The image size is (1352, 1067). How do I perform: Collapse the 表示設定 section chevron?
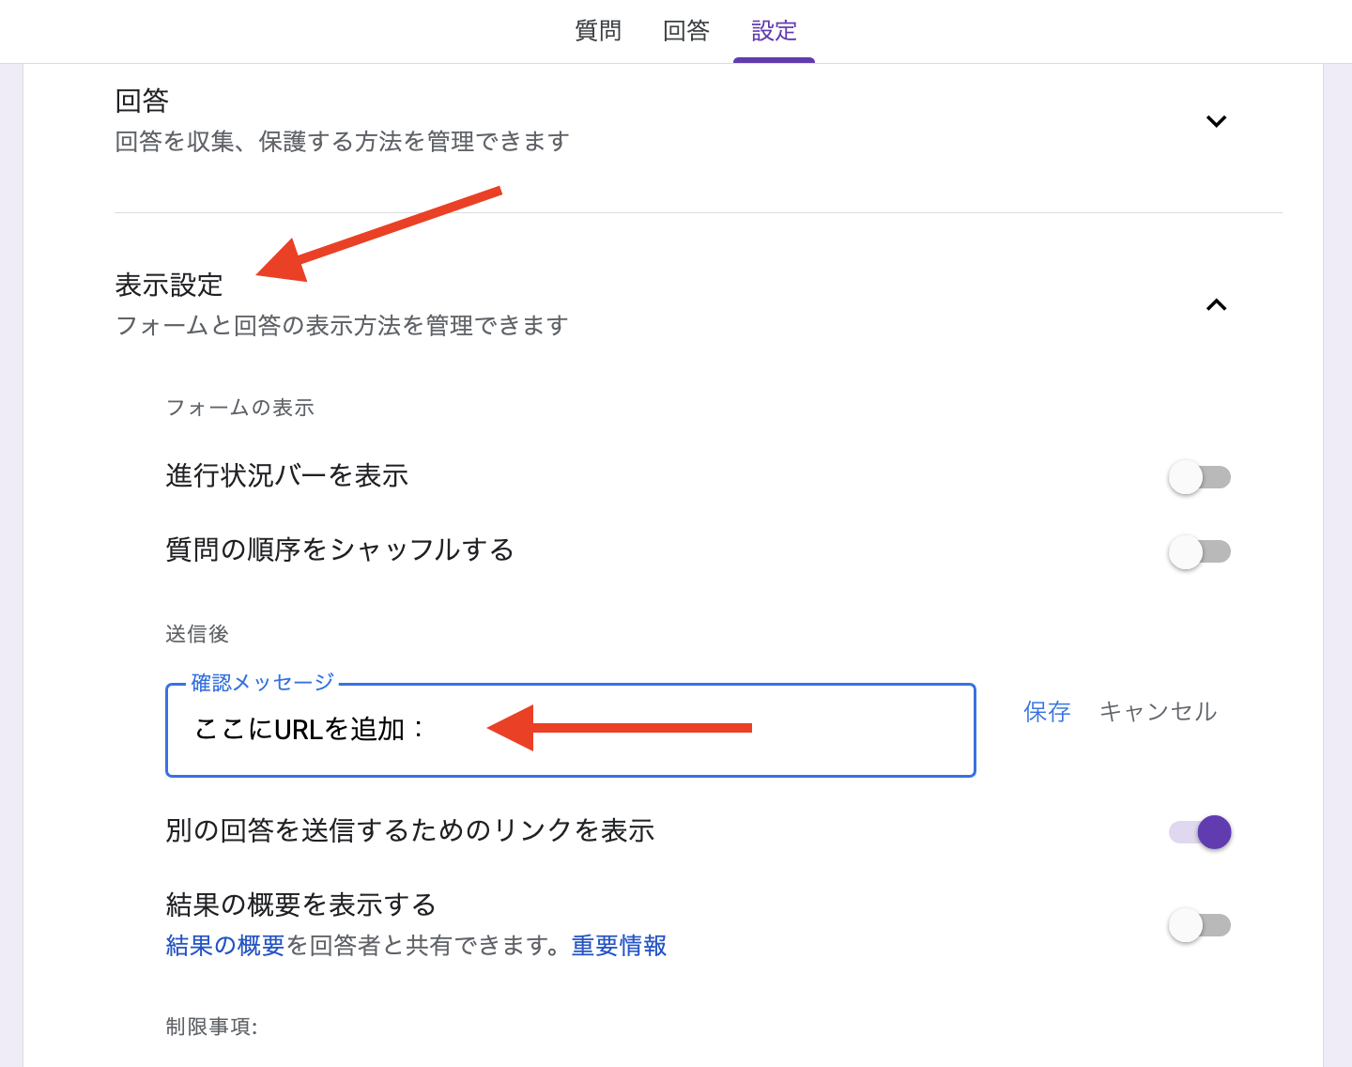click(x=1216, y=305)
